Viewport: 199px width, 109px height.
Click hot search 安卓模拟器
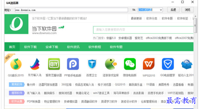[x=125, y=38]
